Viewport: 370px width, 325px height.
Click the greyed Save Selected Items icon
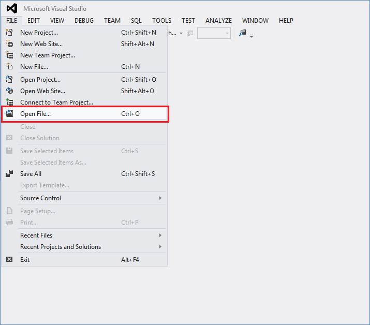click(x=9, y=151)
